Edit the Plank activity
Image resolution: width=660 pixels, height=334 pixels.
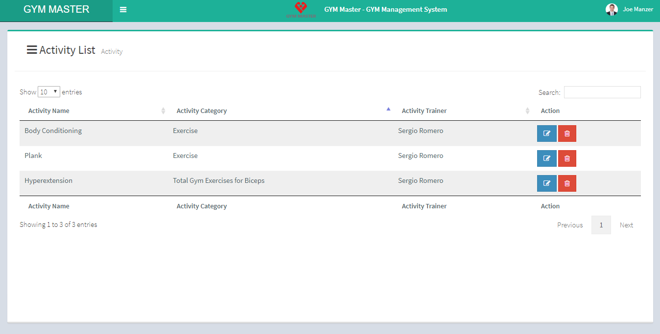(546, 158)
